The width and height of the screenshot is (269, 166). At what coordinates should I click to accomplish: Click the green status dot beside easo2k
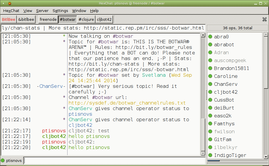(210, 116)
